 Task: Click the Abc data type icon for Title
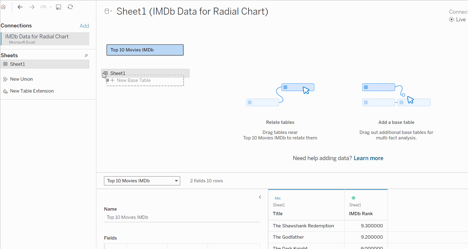(x=277, y=198)
